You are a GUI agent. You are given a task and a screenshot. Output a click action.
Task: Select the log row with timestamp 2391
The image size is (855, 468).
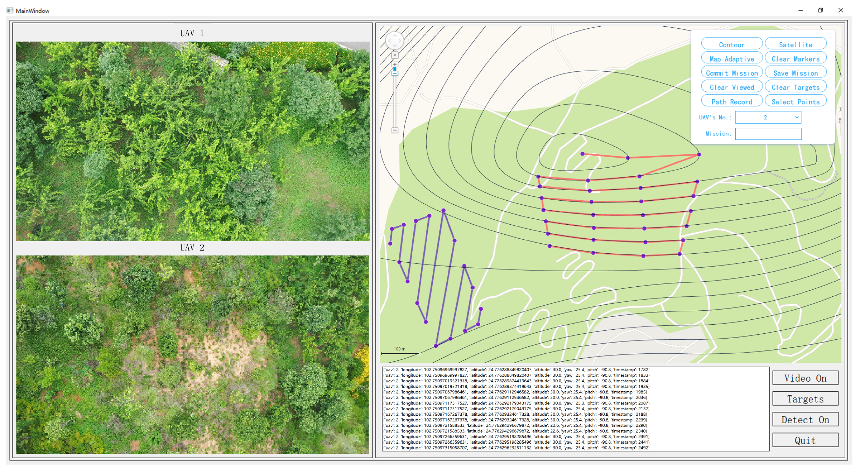[516, 437]
